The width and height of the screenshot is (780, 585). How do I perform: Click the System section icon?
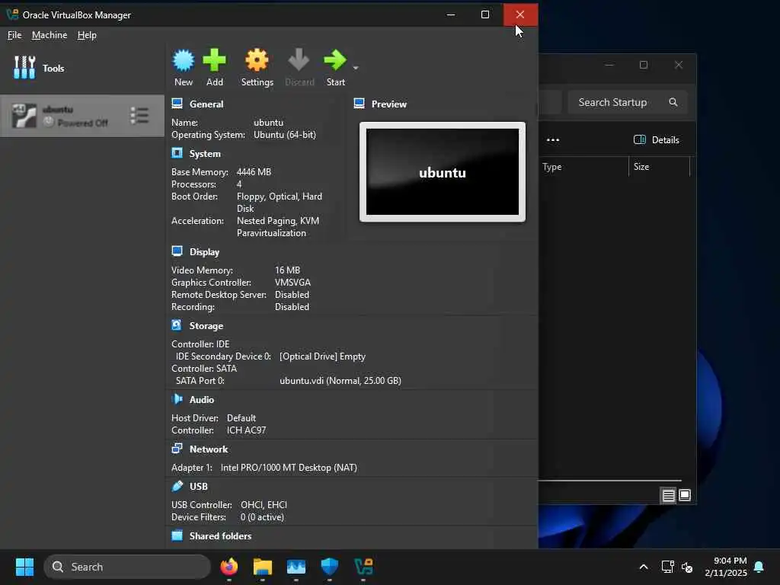point(177,153)
